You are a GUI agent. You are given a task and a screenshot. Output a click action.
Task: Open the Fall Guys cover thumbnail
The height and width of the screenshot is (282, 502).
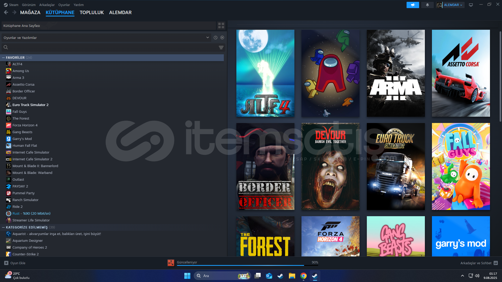(x=461, y=166)
